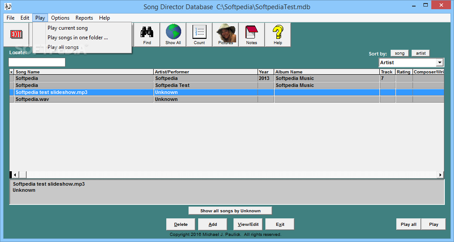454x242 pixels.
Task: Click Unknown artist in Softpedia.wav row
Action: [x=206, y=99]
